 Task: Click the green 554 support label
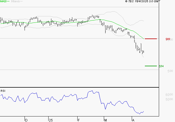click(x=161, y=66)
